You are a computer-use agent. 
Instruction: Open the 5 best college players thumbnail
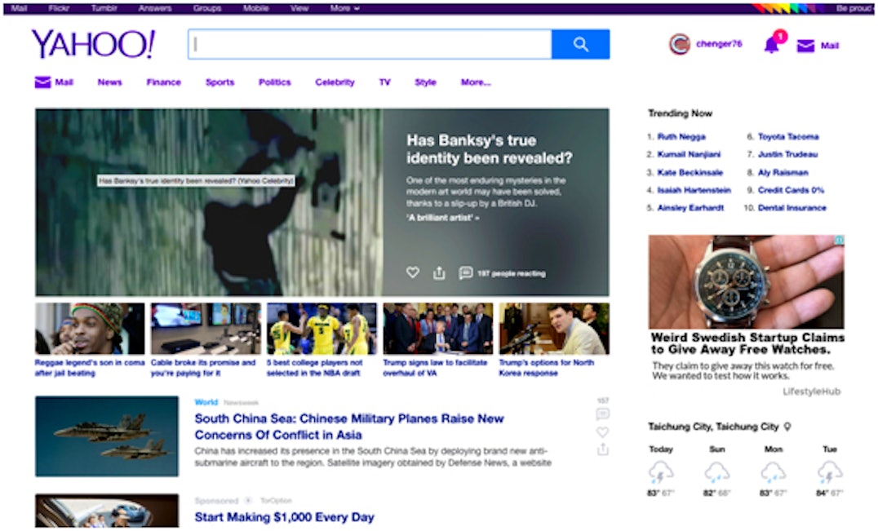322,329
